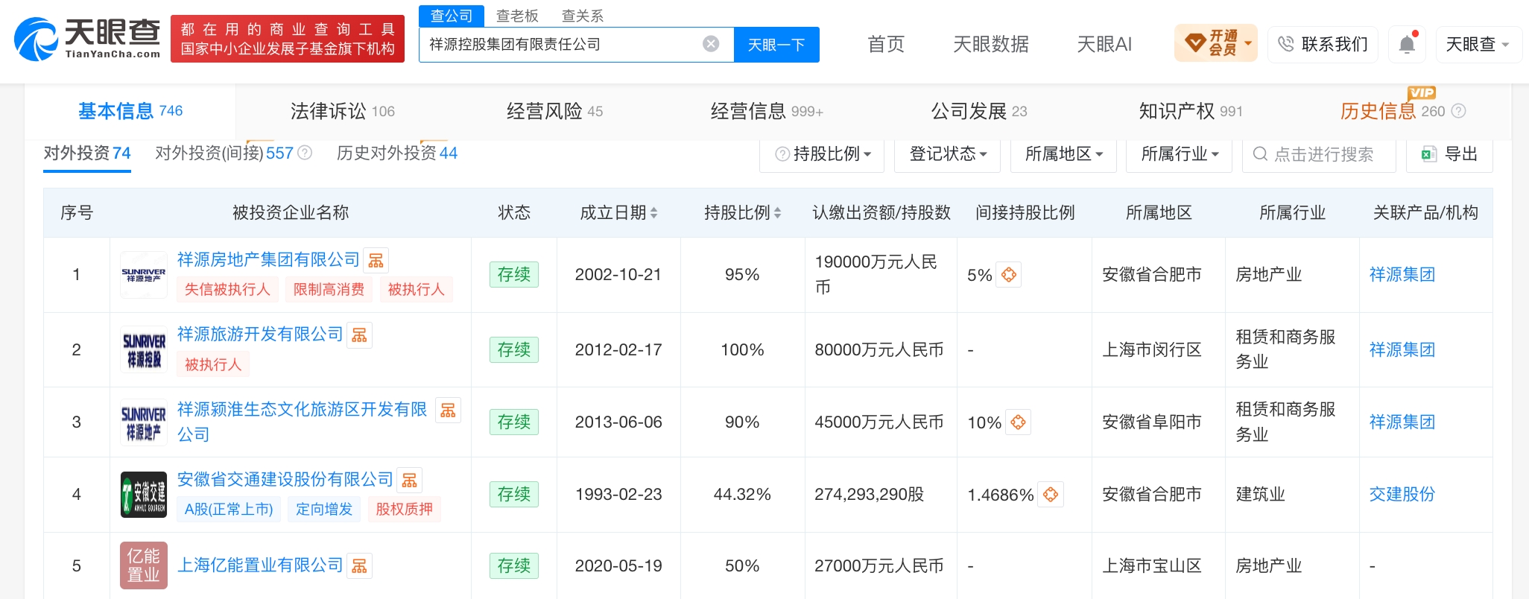Viewport: 1529px width, 599px height.
Task: Open 祥源房地产集团有限公司 company link
Action: (x=268, y=260)
